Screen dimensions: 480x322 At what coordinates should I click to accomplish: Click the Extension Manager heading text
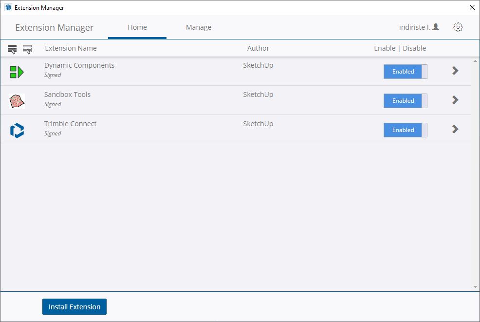pyautogui.click(x=54, y=28)
